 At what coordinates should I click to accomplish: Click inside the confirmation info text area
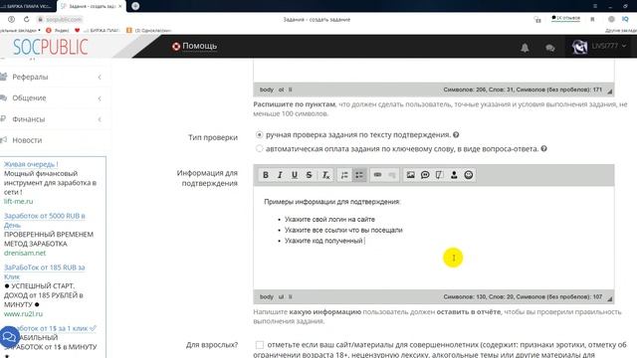[x=434, y=238]
